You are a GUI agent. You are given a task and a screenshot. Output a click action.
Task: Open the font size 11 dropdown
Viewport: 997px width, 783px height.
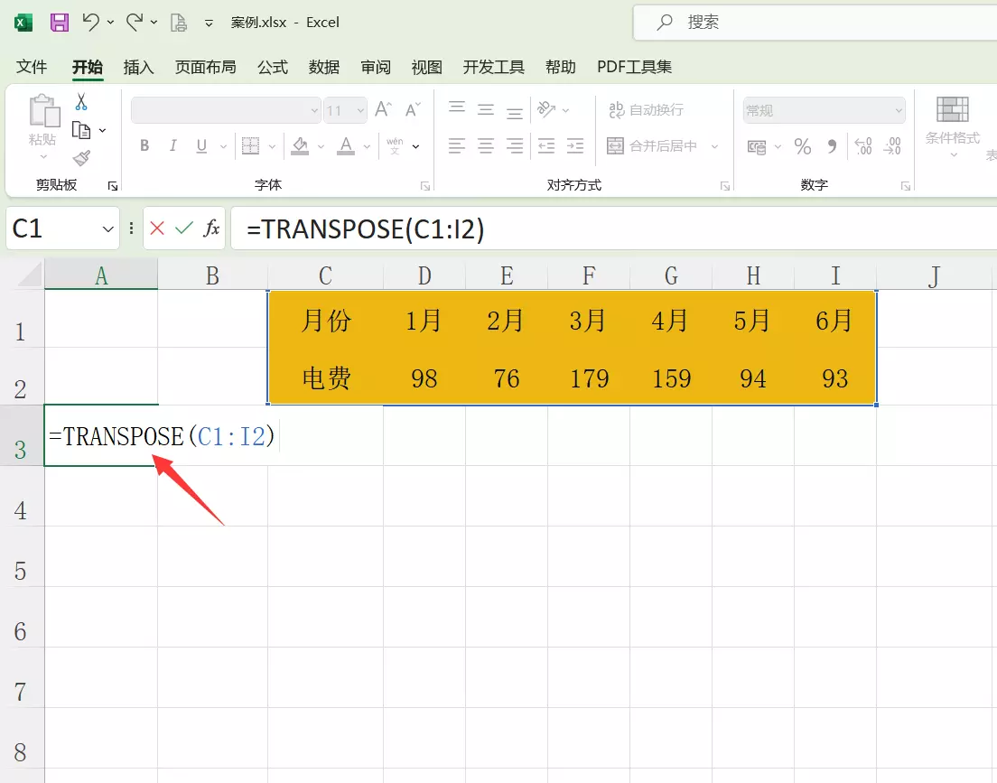pyautogui.click(x=360, y=111)
